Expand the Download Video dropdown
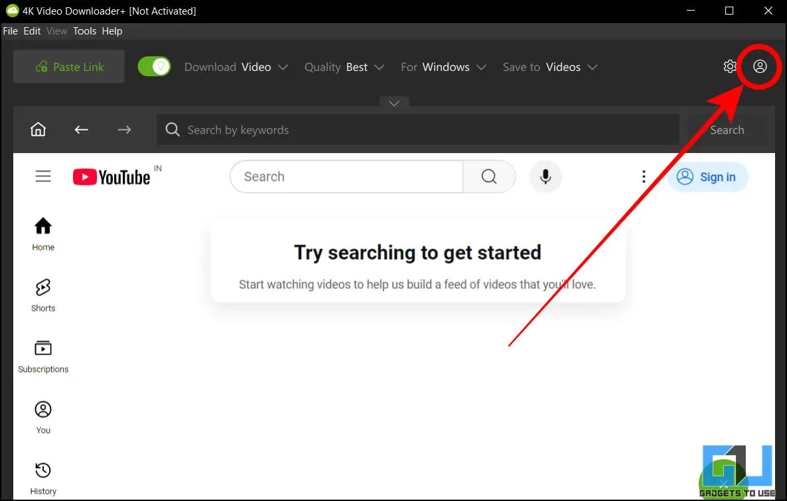787x501 pixels. pyautogui.click(x=236, y=67)
